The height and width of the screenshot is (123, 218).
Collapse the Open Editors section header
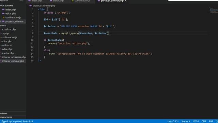coord(6,5)
